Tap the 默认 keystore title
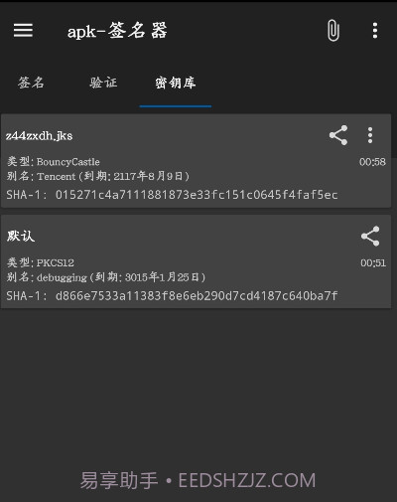The height and width of the screenshot is (502, 397). (x=21, y=237)
